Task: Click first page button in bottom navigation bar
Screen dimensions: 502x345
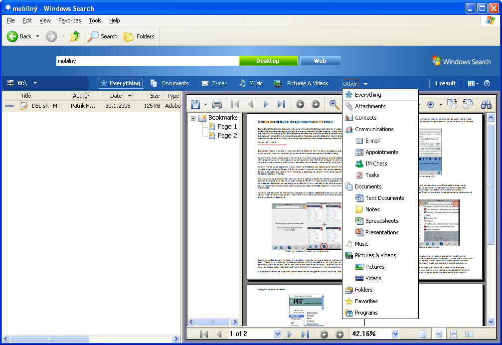Action: point(204,334)
